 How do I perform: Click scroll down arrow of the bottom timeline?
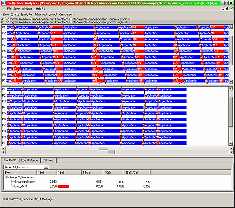click(231, 143)
